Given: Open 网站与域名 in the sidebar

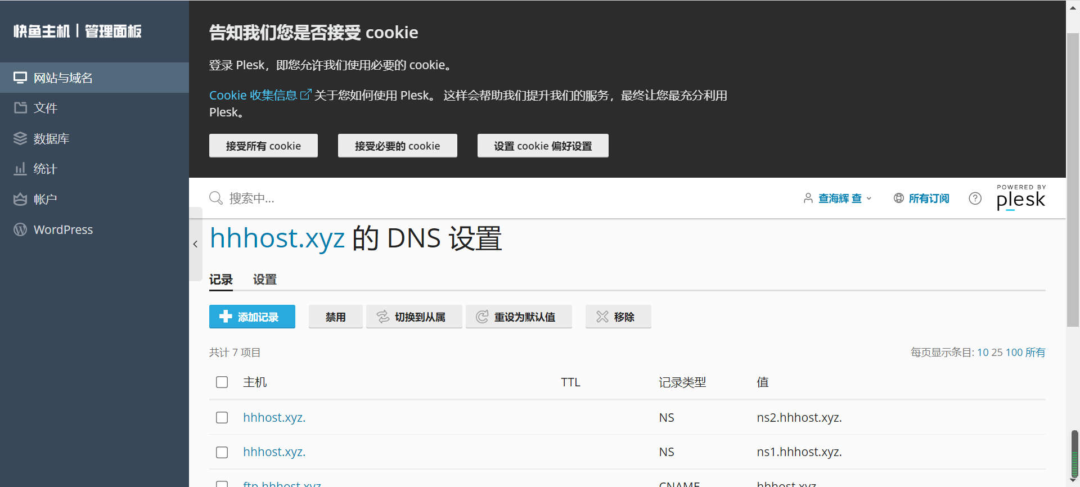Looking at the screenshot, I should pos(63,78).
